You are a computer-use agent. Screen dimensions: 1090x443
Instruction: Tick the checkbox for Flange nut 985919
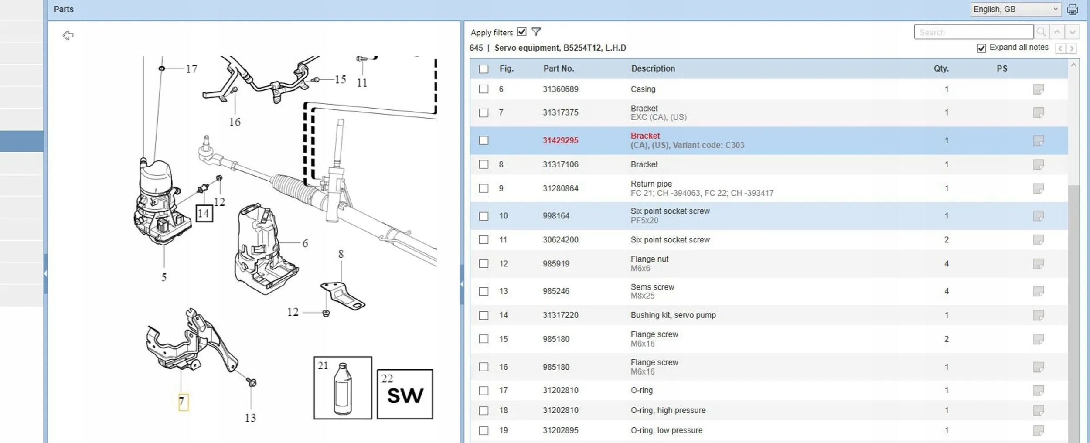(484, 264)
